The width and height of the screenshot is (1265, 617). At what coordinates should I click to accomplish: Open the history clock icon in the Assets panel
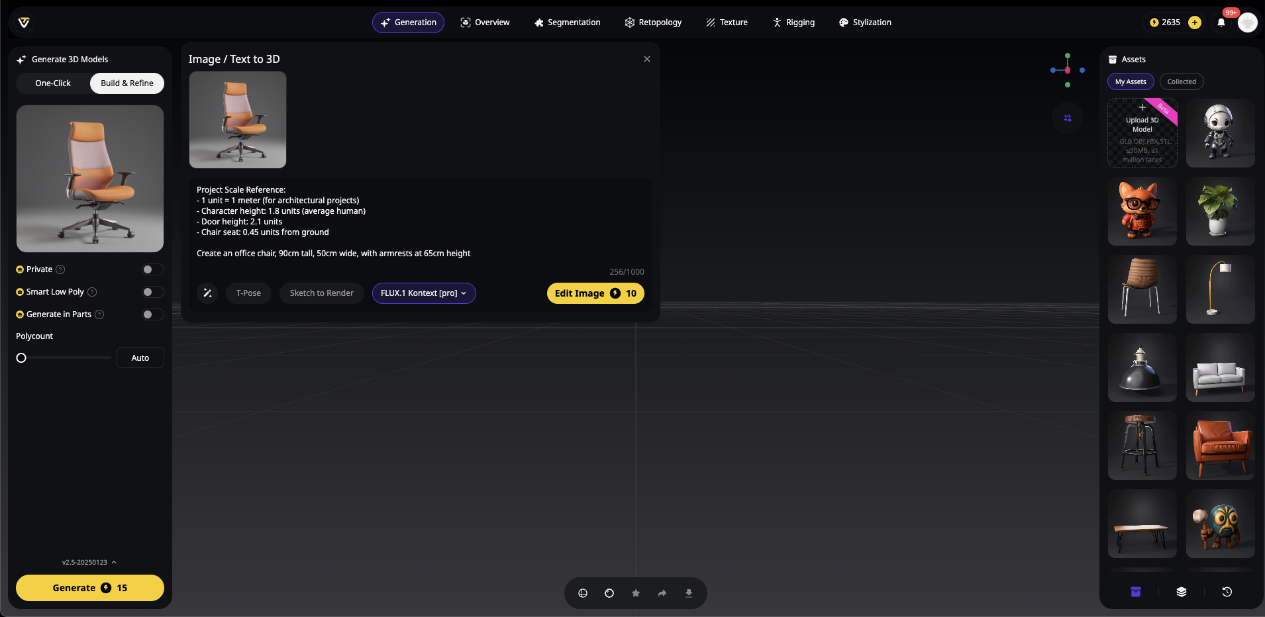(x=1227, y=592)
